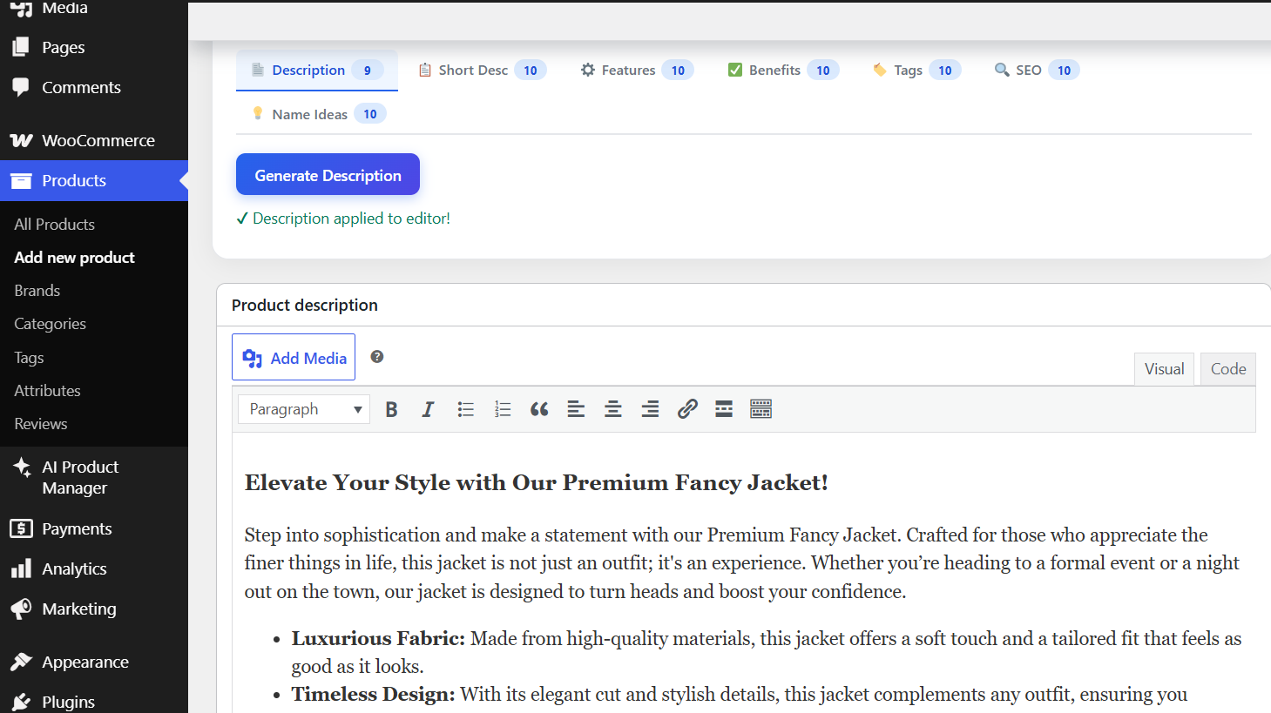Click the 'Elevate Your Style' heading text
This screenshot has width=1271, height=713.
click(536, 482)
